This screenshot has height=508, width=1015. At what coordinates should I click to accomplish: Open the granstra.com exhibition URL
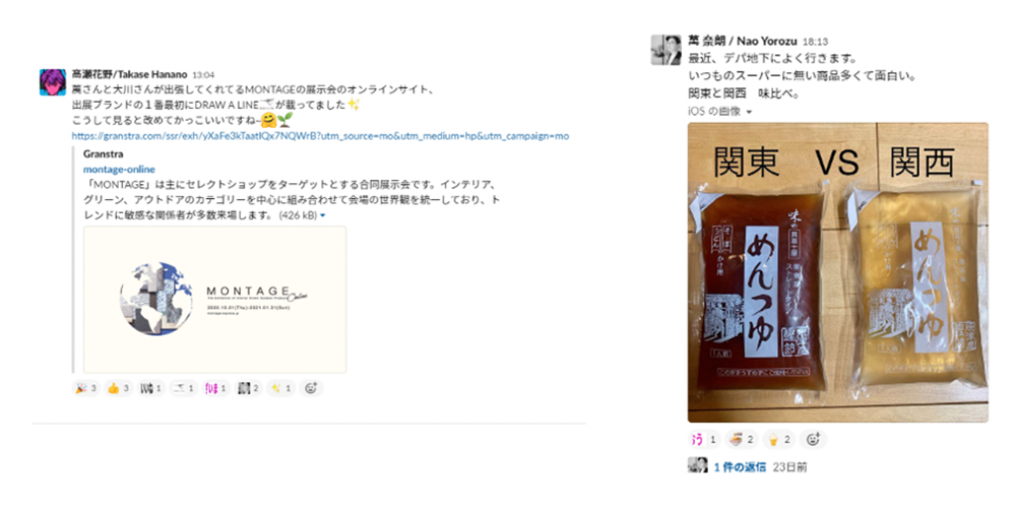tap(320, 136)
